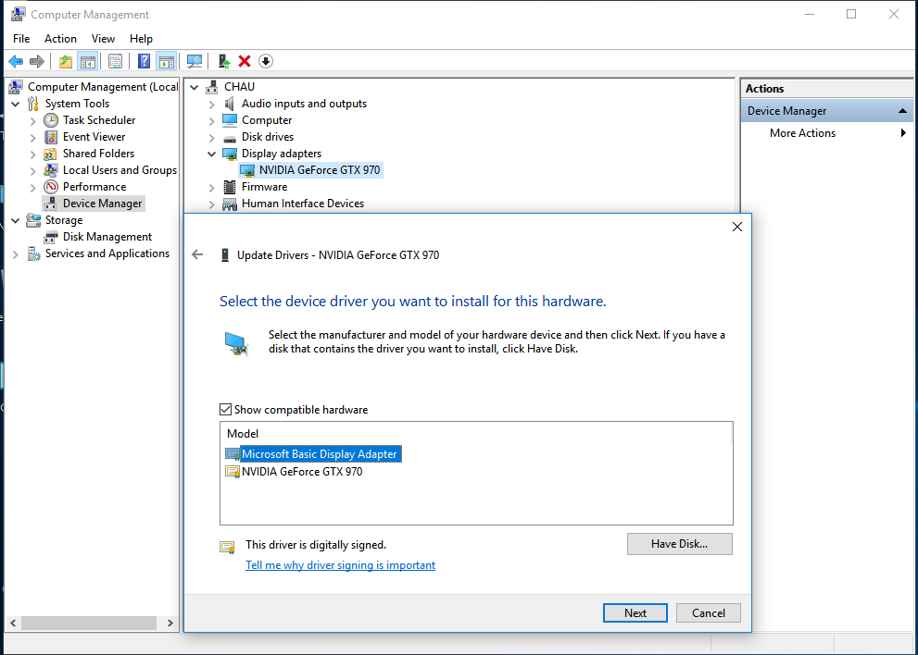Collapse the Display adapters node

pyautogui.click(x=211, y=154)
